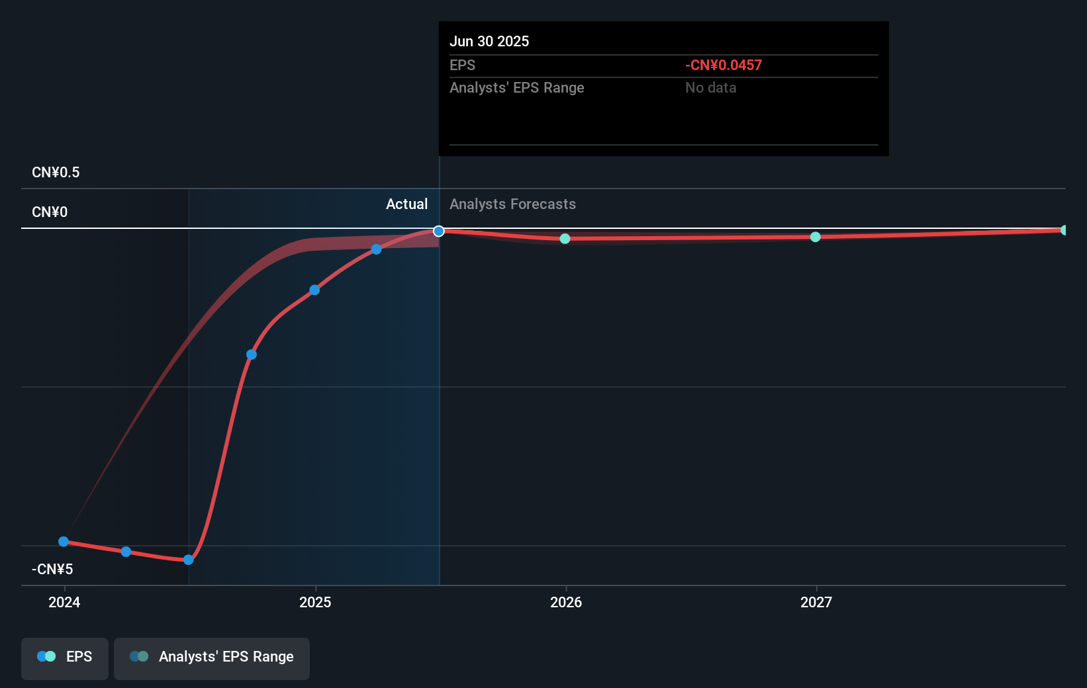Toggle the EPS legend series
1087x688 pixels.
pyautogui.click(x=65, y=658)
